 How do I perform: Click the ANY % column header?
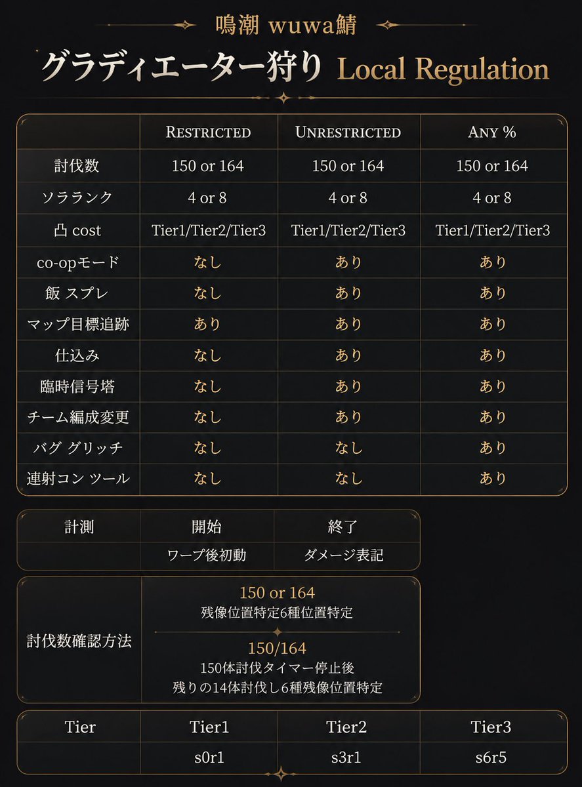pos(492,132)
